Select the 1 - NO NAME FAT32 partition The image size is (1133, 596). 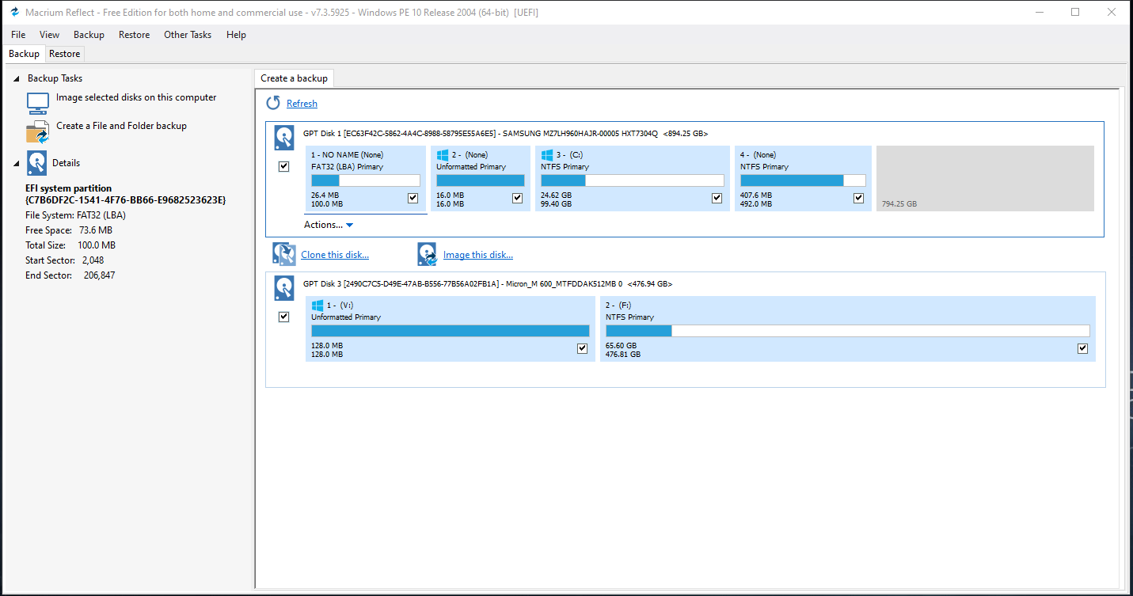point(365,178)
